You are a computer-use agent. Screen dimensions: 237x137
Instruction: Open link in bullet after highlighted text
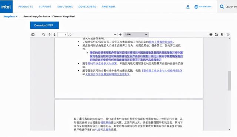tap(102, 64)
